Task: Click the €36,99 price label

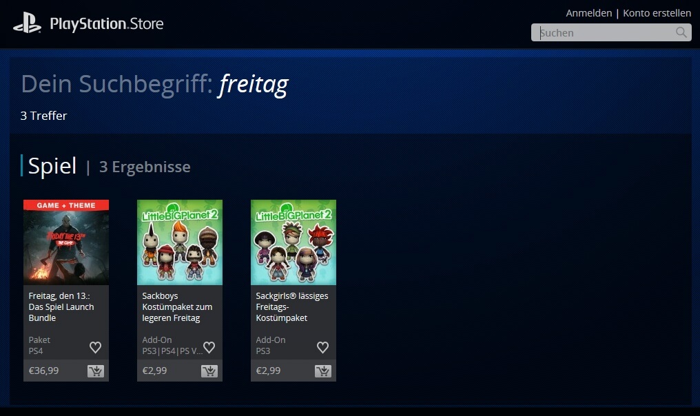Action: (x=44, y=371)
